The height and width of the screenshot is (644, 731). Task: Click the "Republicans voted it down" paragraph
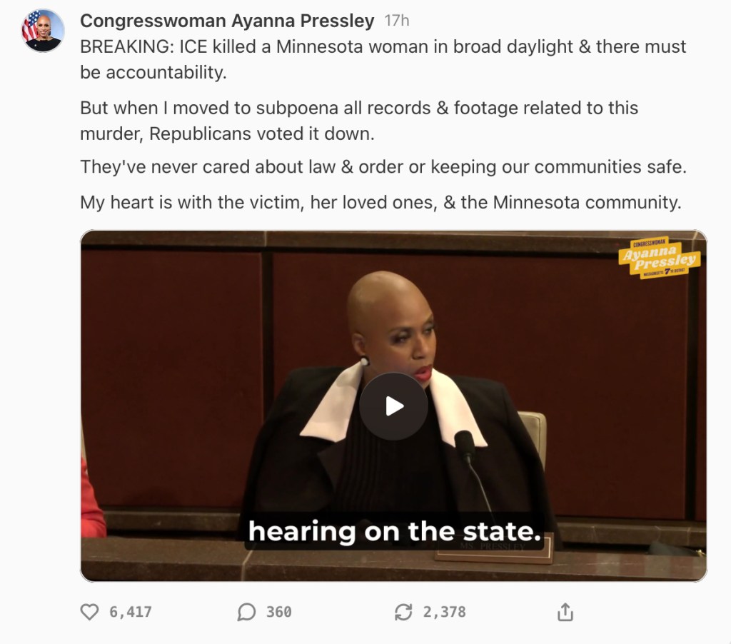point(359,121)
